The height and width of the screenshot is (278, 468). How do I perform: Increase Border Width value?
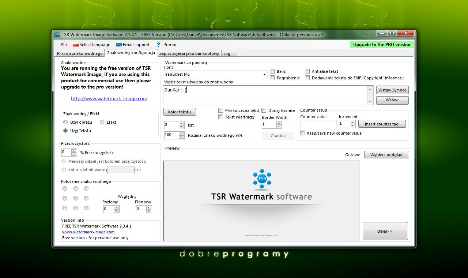point(279,123)
